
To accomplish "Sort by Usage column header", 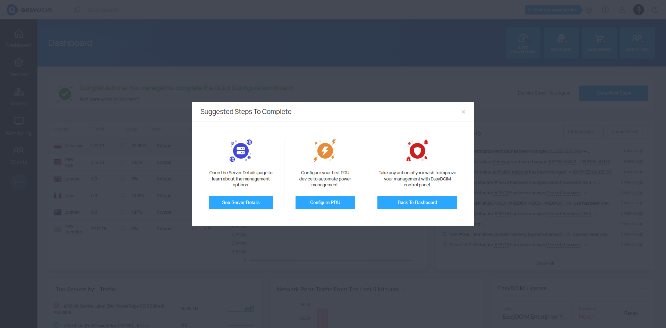I will 131,129.
